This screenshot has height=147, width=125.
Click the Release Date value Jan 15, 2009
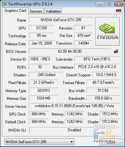[x=42, y=43]
